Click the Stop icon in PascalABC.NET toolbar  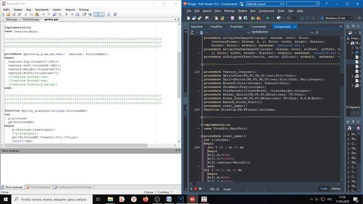[72, 14]
